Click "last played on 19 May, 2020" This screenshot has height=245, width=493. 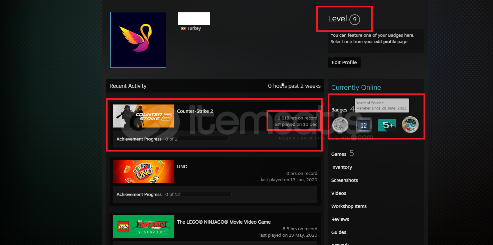[288, 235]
